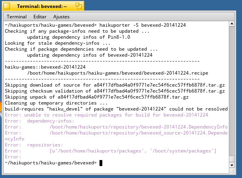The width and height of the screenshot is (242, 178).
Task: Click 'updating dependency infos of bevexed-20141224' line
Action: (90, 55)
